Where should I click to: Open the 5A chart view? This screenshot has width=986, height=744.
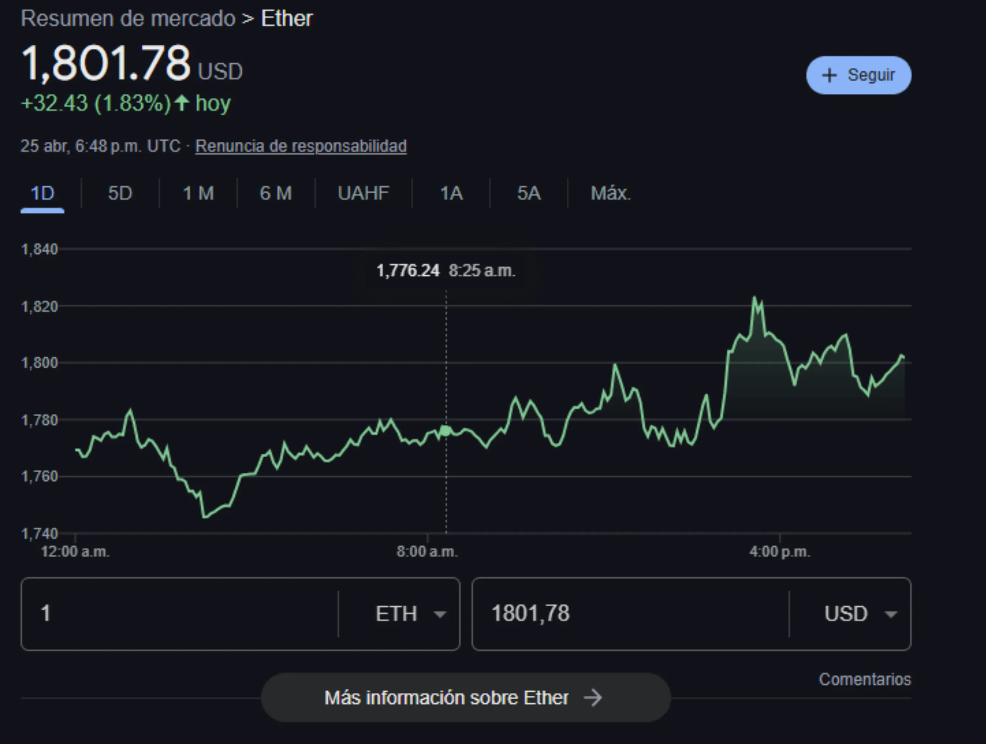(x=529, y=193)
